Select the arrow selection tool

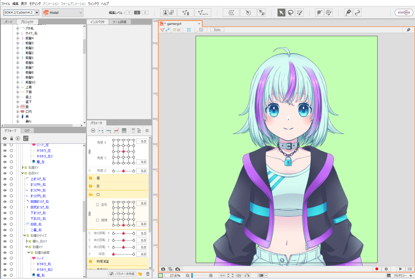tap(281, 12)
